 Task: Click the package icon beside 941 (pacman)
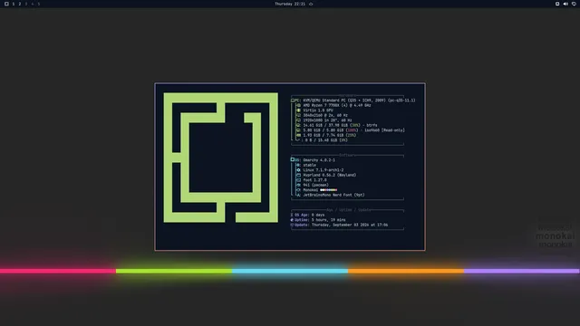click(298, 185)
